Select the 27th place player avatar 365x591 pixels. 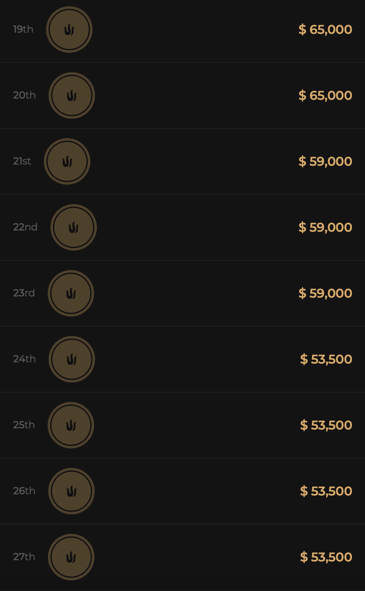click(71, 557)
